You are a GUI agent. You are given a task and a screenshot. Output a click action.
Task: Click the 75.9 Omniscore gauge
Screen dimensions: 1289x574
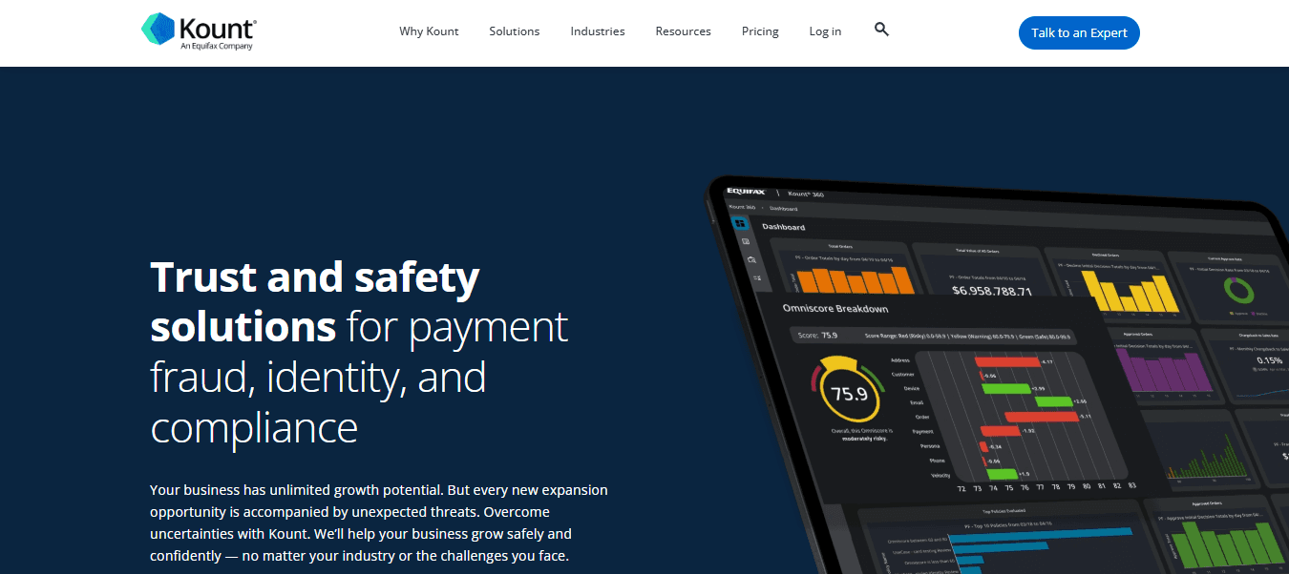[848, 391]
